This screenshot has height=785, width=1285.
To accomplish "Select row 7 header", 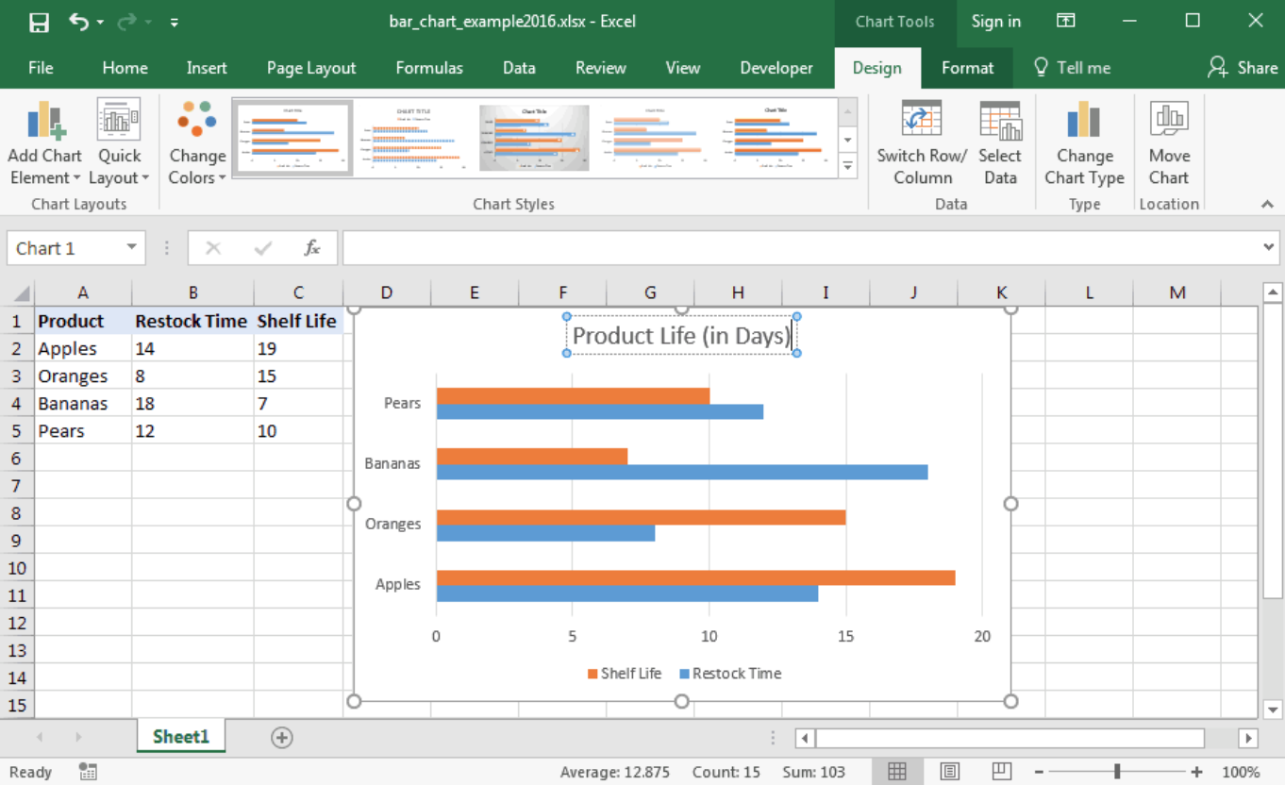I will 17,486.
